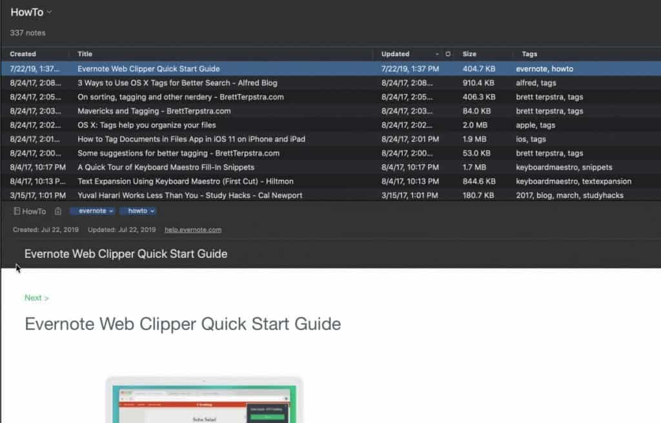Click the sync status column header icon
This screenshot has height=423, width=661.
[x=448, y=54]
